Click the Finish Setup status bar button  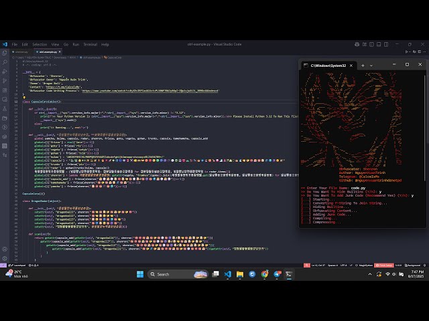pos(384,265)
